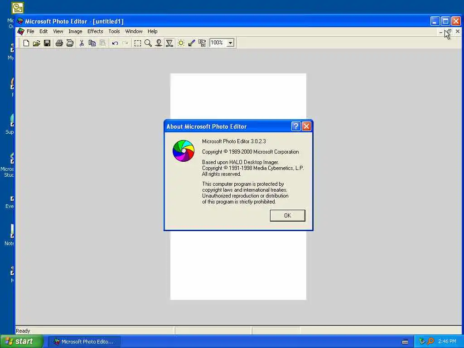
Task: Open the Image menu
Action: 75,31
